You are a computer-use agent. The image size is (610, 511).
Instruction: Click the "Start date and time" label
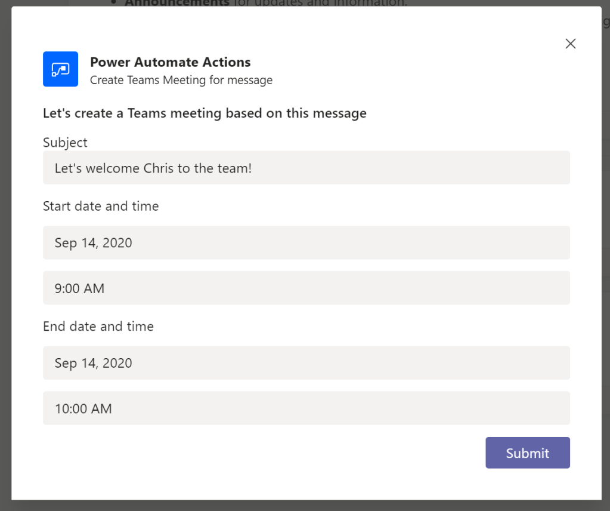(x=101, y=207)
